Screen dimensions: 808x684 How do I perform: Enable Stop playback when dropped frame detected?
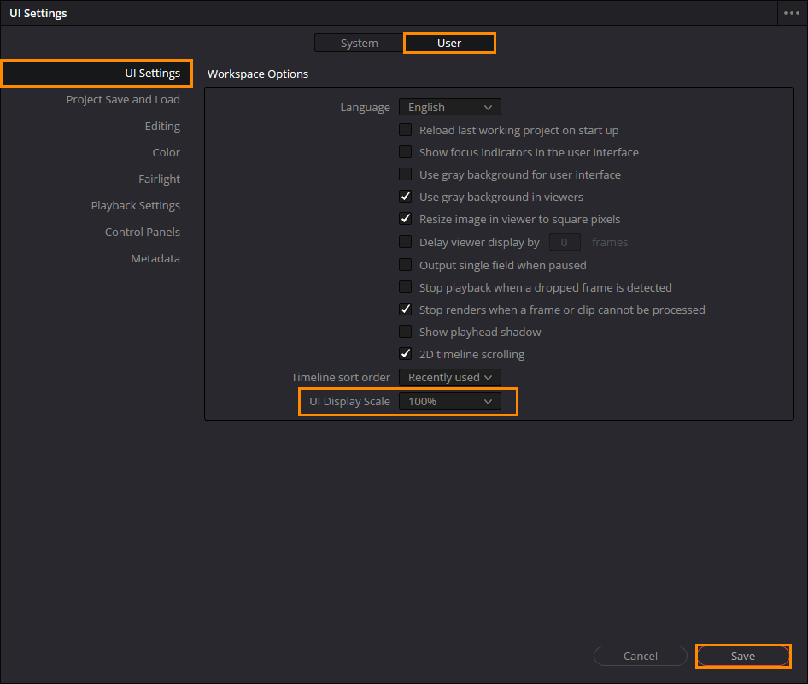tap(406, 286)
